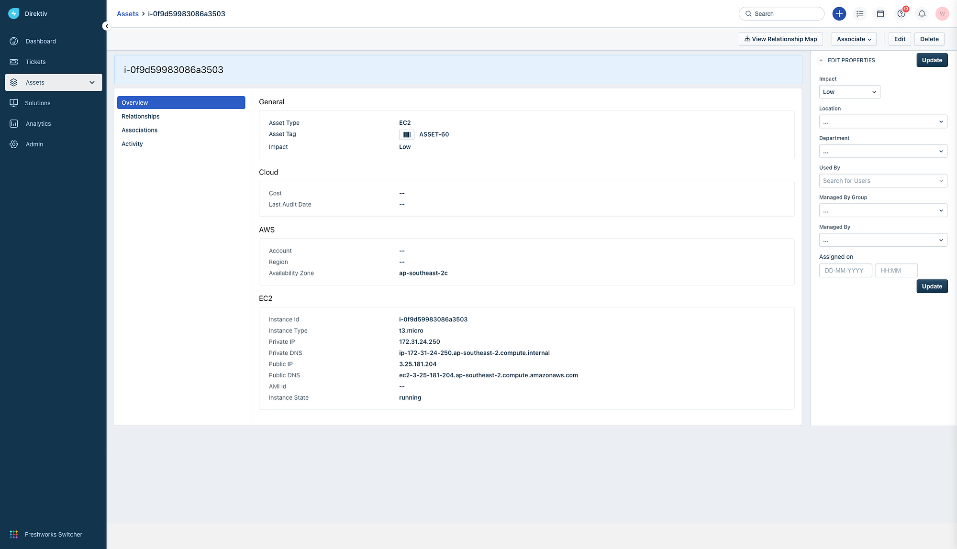Viewport: 957px width, 549px height.
Task: Navigate back using the Assets breadcrumb link
Action: [127, 13]
